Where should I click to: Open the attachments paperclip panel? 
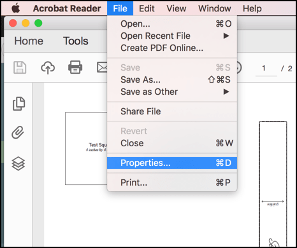pyautogui.click(x=18, y=132)
